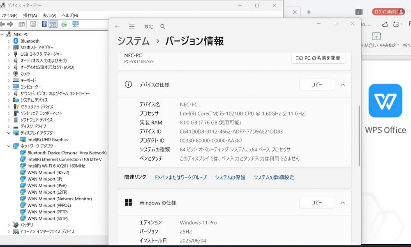The height and width of the screenshot is (247, 411).
Task: Select Intel(R) Wi-Fi 6 AX201 160MHz device
Action: (x=56, y=166)
